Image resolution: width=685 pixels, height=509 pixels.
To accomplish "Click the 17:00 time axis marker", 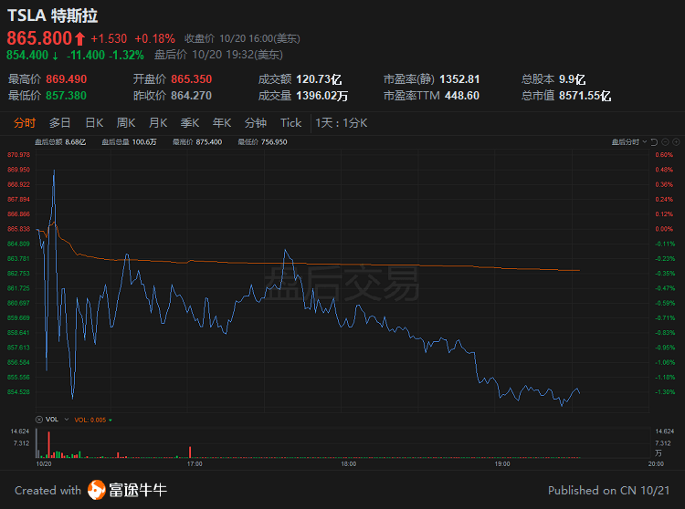I will point(194,464).
